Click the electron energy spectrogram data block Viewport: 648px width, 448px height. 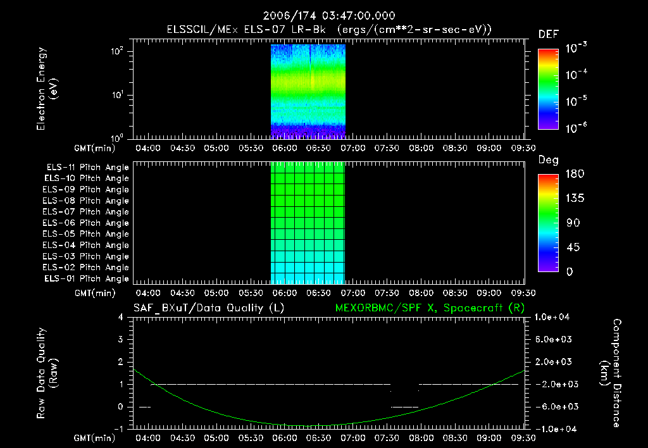308,91
